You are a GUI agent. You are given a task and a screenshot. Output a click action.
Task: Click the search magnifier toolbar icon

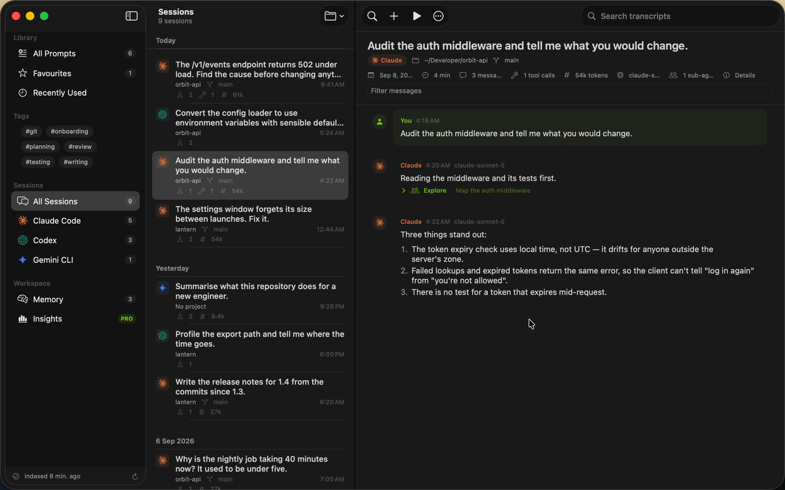point(372,16)
